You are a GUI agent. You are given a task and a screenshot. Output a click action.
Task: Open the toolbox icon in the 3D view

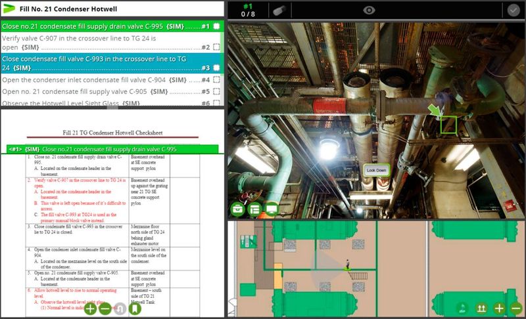237,209
